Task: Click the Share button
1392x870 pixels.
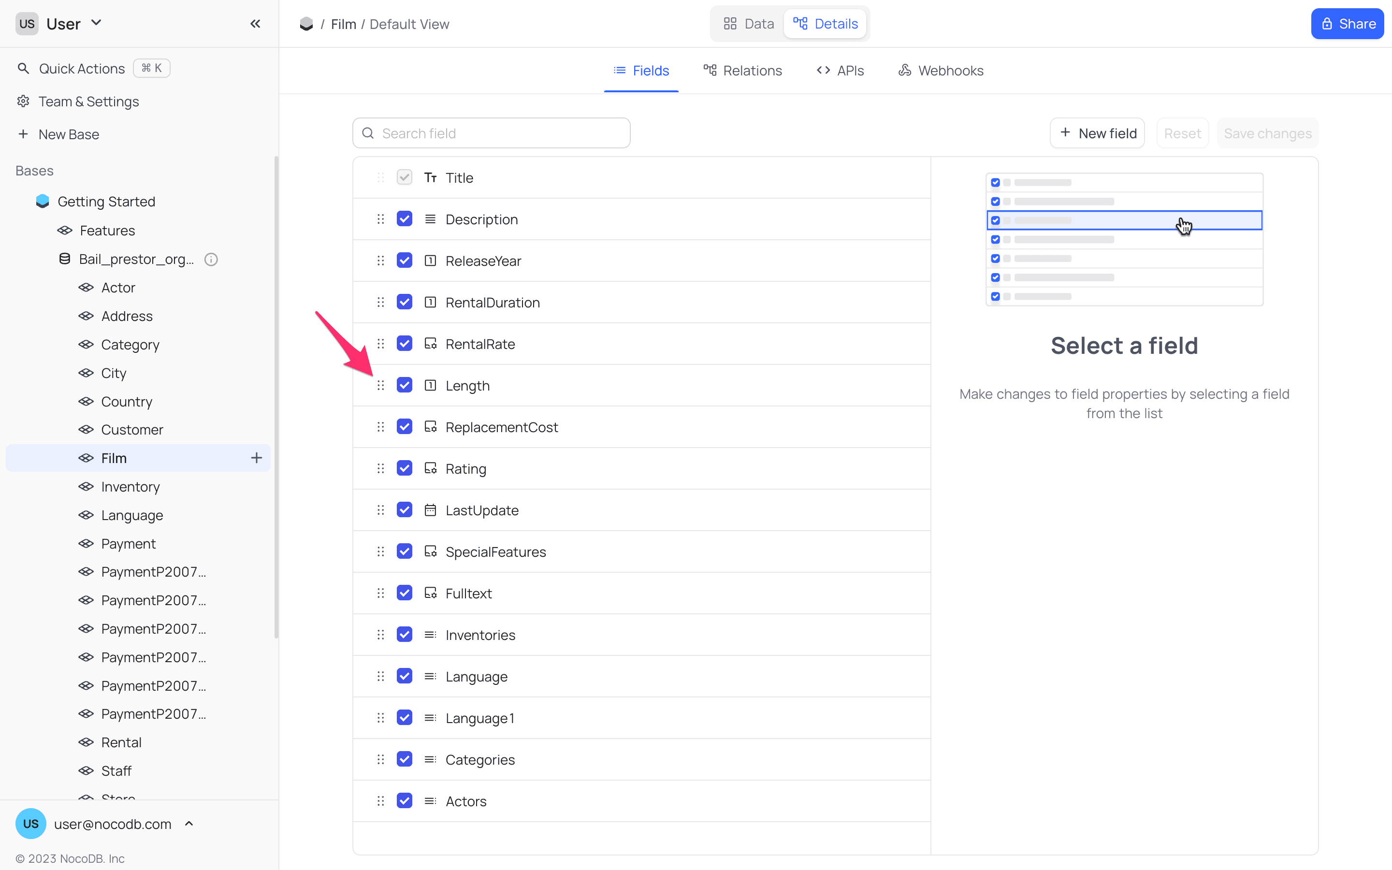Action: pyautogui.click(x=1348, y=24)
